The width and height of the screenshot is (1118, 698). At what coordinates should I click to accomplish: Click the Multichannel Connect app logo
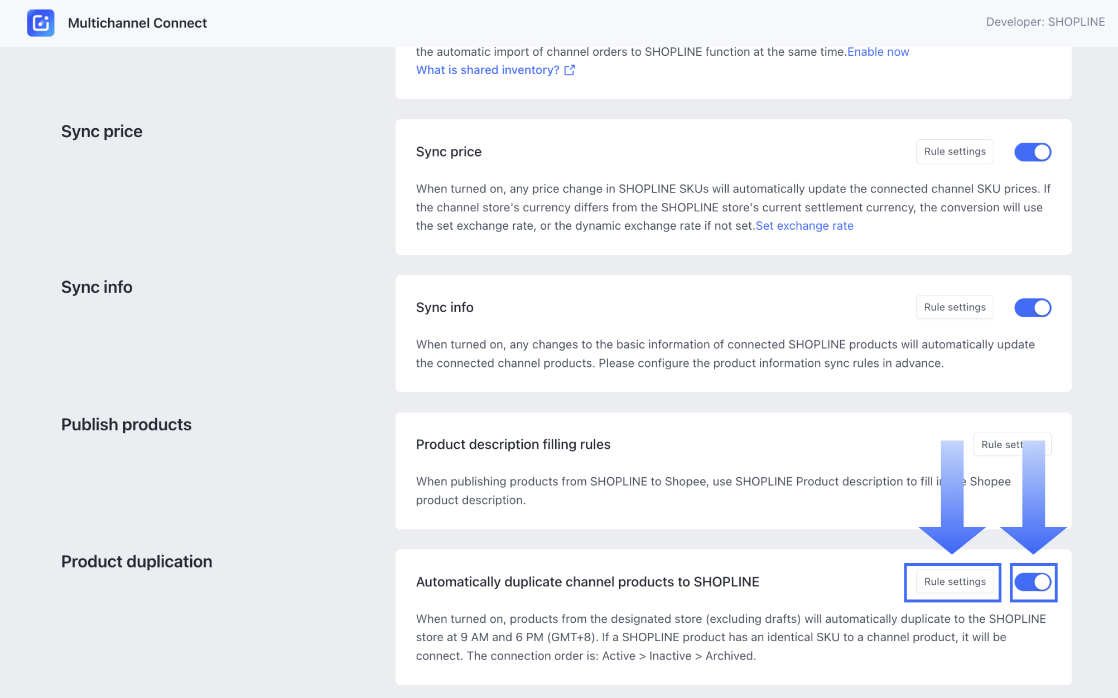click(41, 23)
